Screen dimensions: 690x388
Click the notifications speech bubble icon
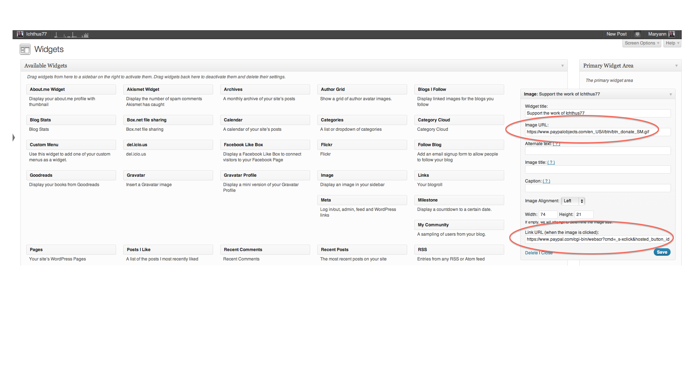[x=637, y=34]
